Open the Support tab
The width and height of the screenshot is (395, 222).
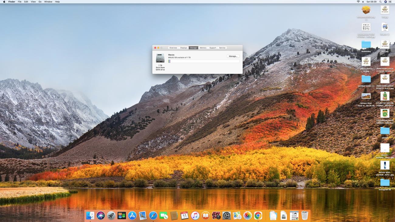tap(213, 48)
